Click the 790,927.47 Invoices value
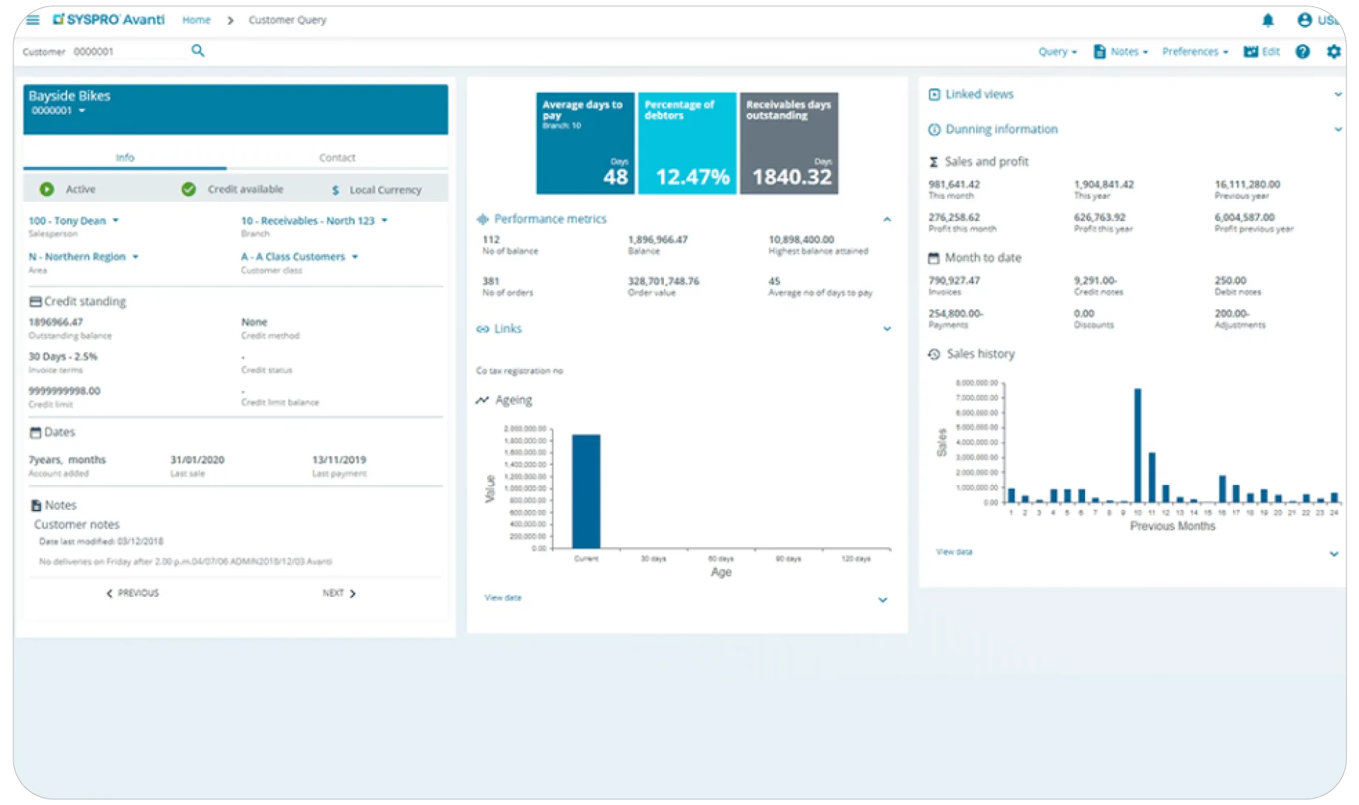Screen dimensions: 1359x805 [954, 281]
